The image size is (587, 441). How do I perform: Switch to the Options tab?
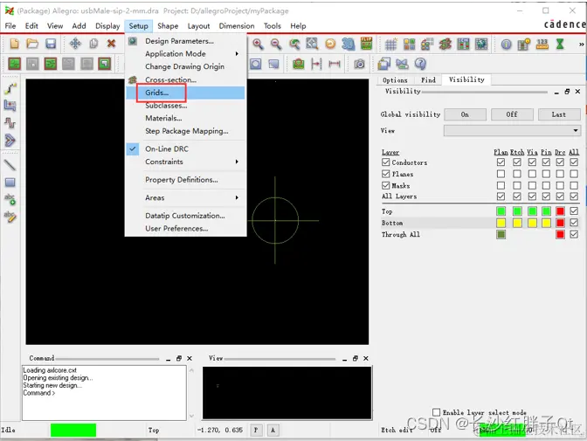[x=395, y=80]
